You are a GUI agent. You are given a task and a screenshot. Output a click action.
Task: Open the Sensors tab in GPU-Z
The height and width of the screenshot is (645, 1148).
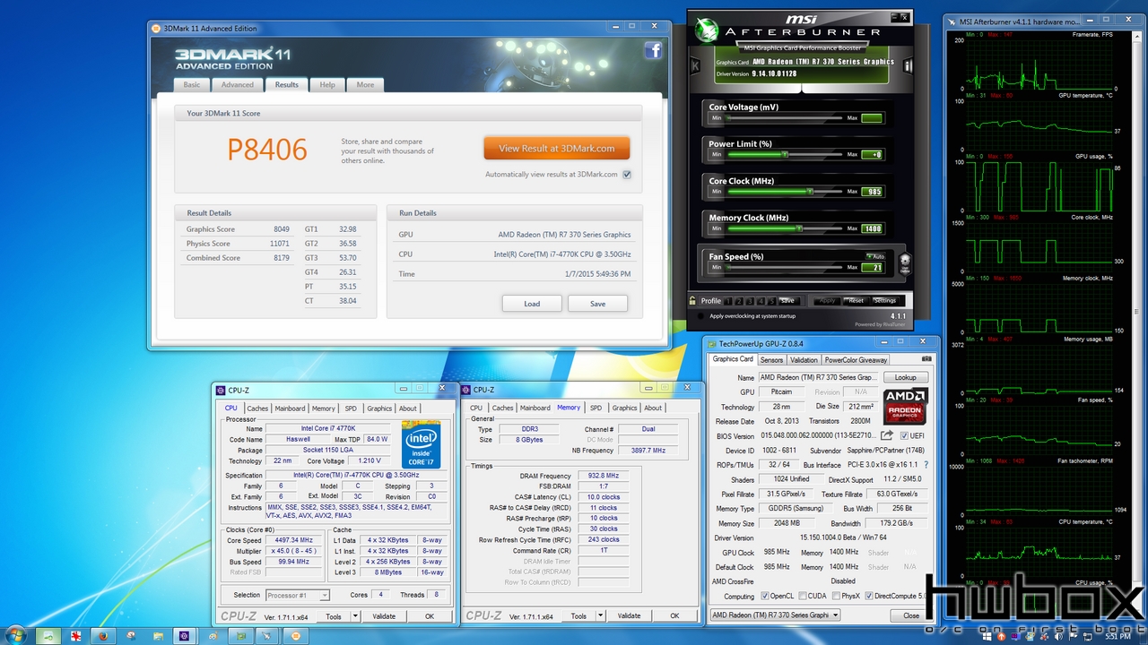point(771,360)
